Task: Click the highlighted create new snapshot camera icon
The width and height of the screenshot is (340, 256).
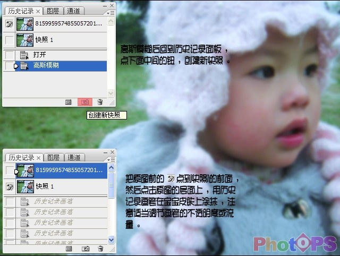Action: pos(85,102)
